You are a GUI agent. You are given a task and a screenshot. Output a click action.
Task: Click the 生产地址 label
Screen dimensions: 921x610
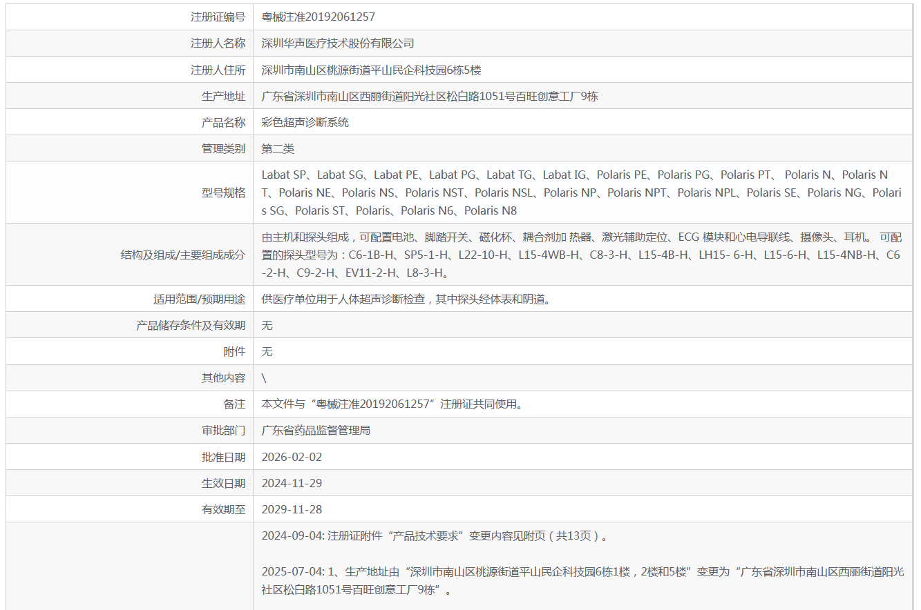[223, 96]
